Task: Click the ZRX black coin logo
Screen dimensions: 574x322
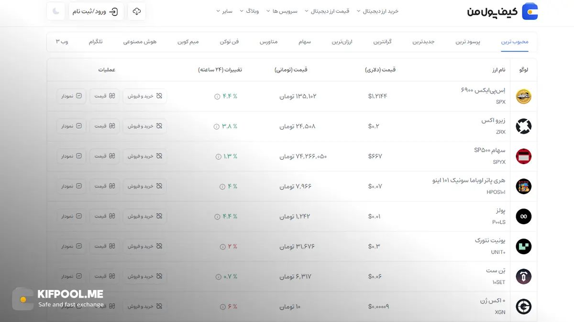Action: (x=523, y=126)
